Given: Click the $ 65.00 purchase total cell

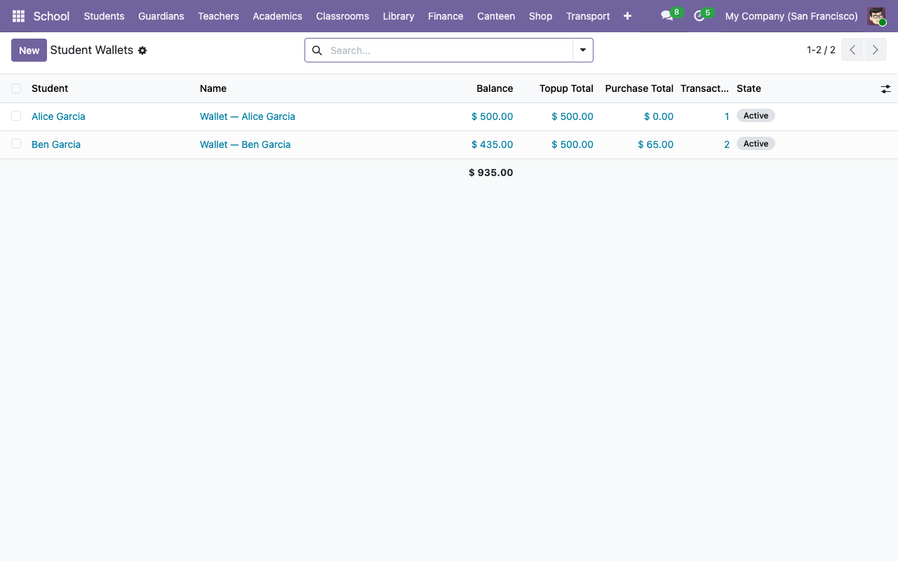Looking at the screenshot, I should pyautogui.click(x=655, y=144).
